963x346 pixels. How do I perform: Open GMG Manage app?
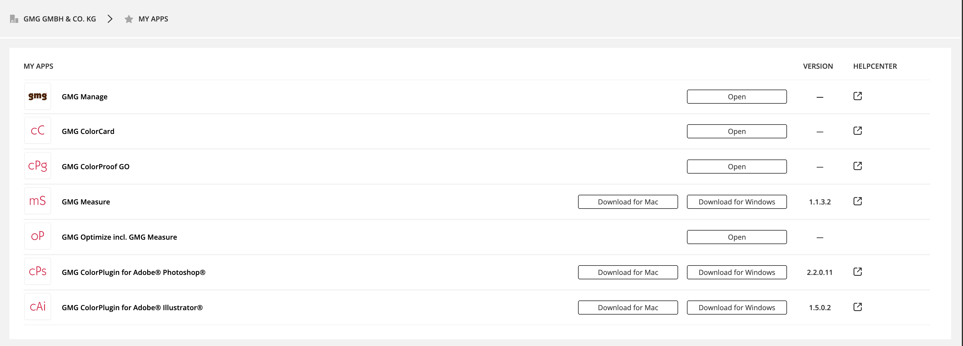[x=736, y=97]
